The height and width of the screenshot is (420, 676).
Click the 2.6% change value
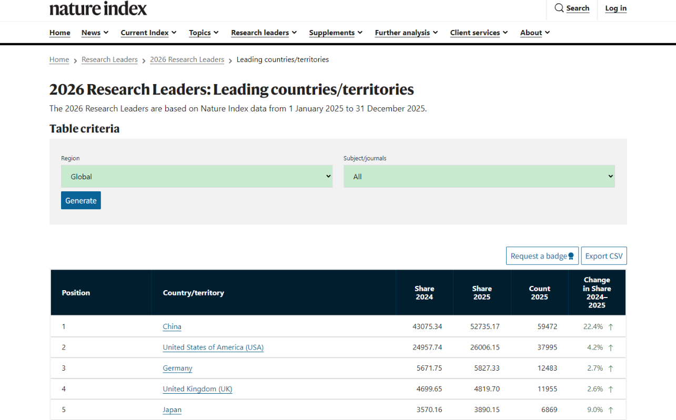[595, 390]
